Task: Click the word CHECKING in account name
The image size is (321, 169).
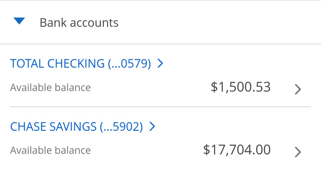Action: [x=76, y=64]
